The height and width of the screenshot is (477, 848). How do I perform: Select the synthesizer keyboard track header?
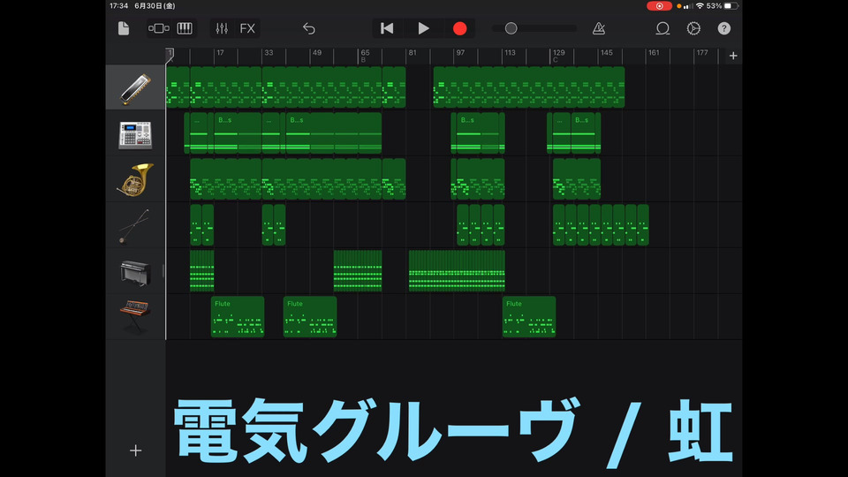coord(135,317)
